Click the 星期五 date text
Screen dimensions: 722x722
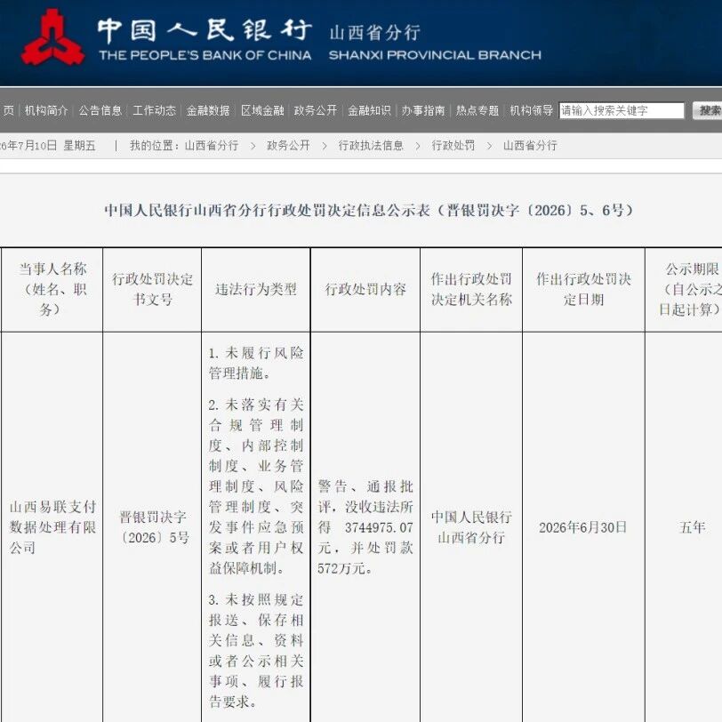79,146
